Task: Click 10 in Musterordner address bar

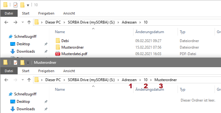Action: point(145,80)
